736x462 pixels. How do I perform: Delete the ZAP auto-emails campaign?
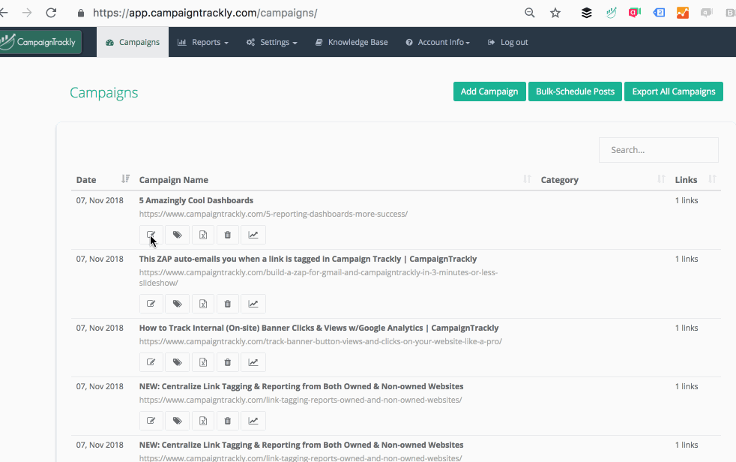(228, 304)
